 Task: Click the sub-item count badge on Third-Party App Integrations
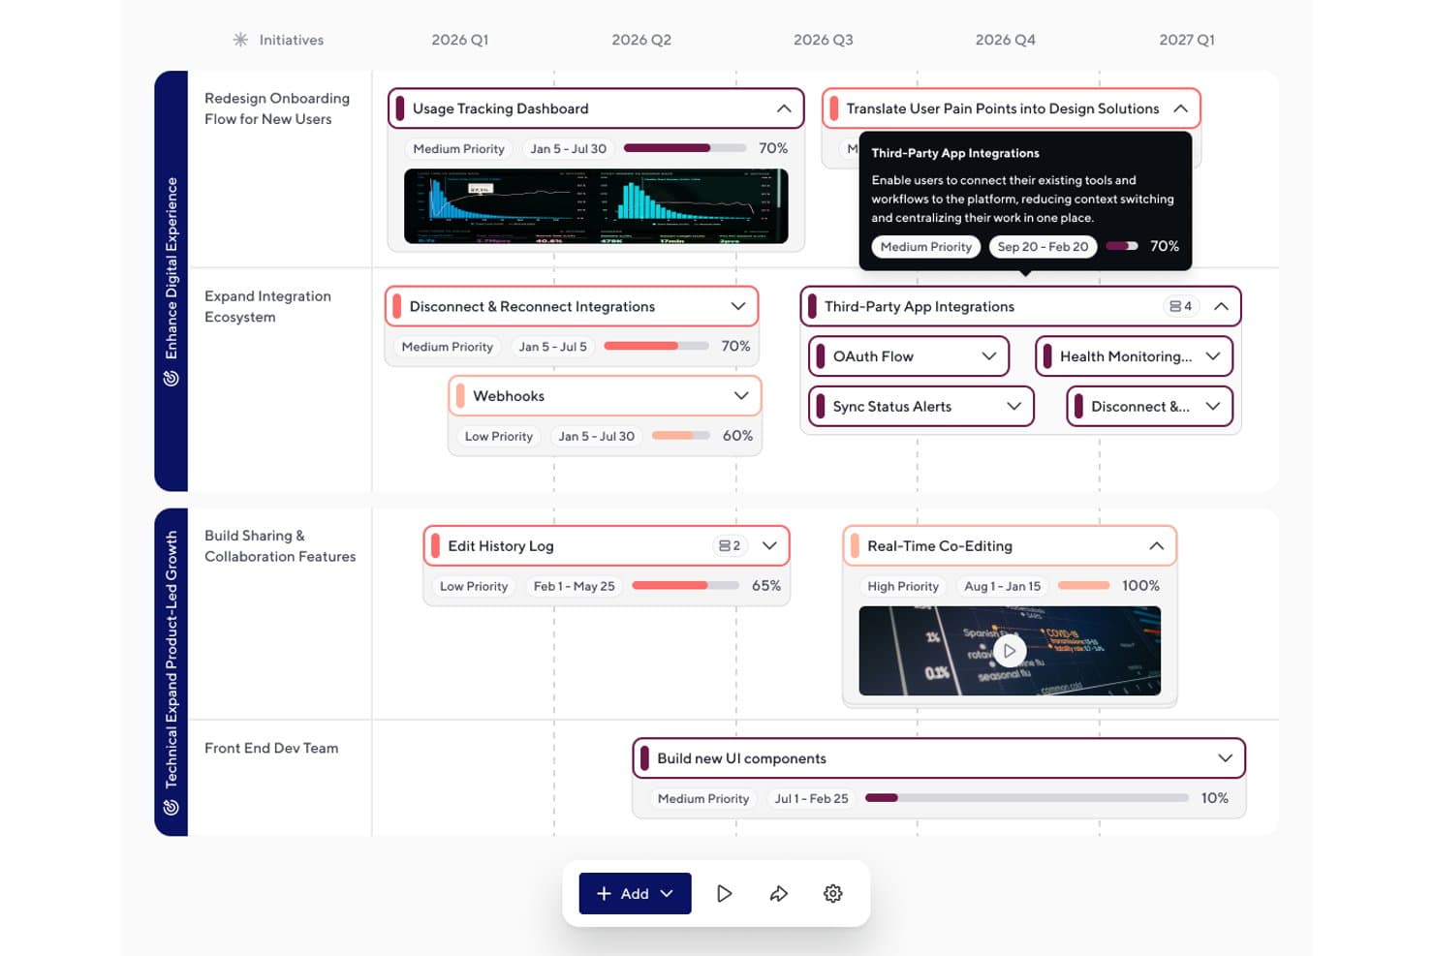click(1181, 306)
